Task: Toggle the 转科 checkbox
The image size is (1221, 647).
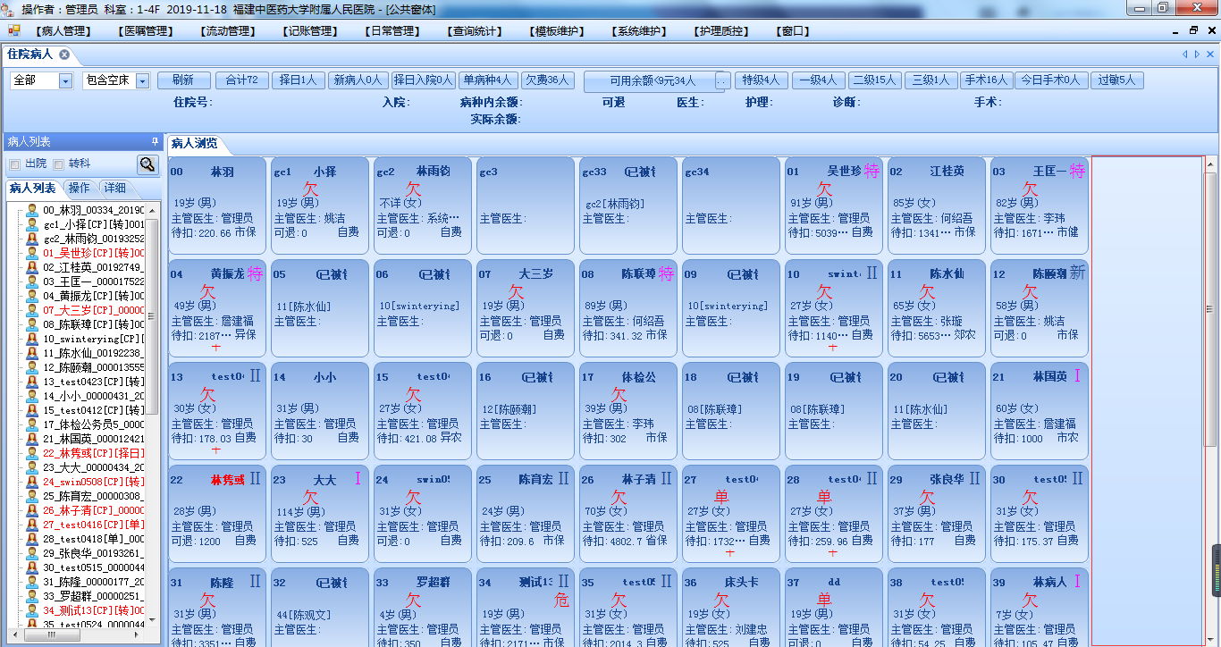Action: pyautogui.click(x=59, y=164)
